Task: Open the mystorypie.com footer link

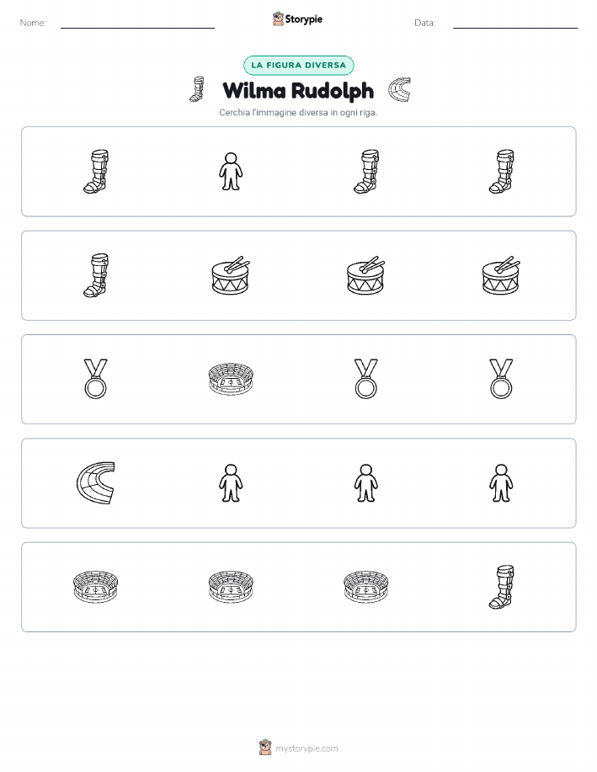Action: click(298, 748)
